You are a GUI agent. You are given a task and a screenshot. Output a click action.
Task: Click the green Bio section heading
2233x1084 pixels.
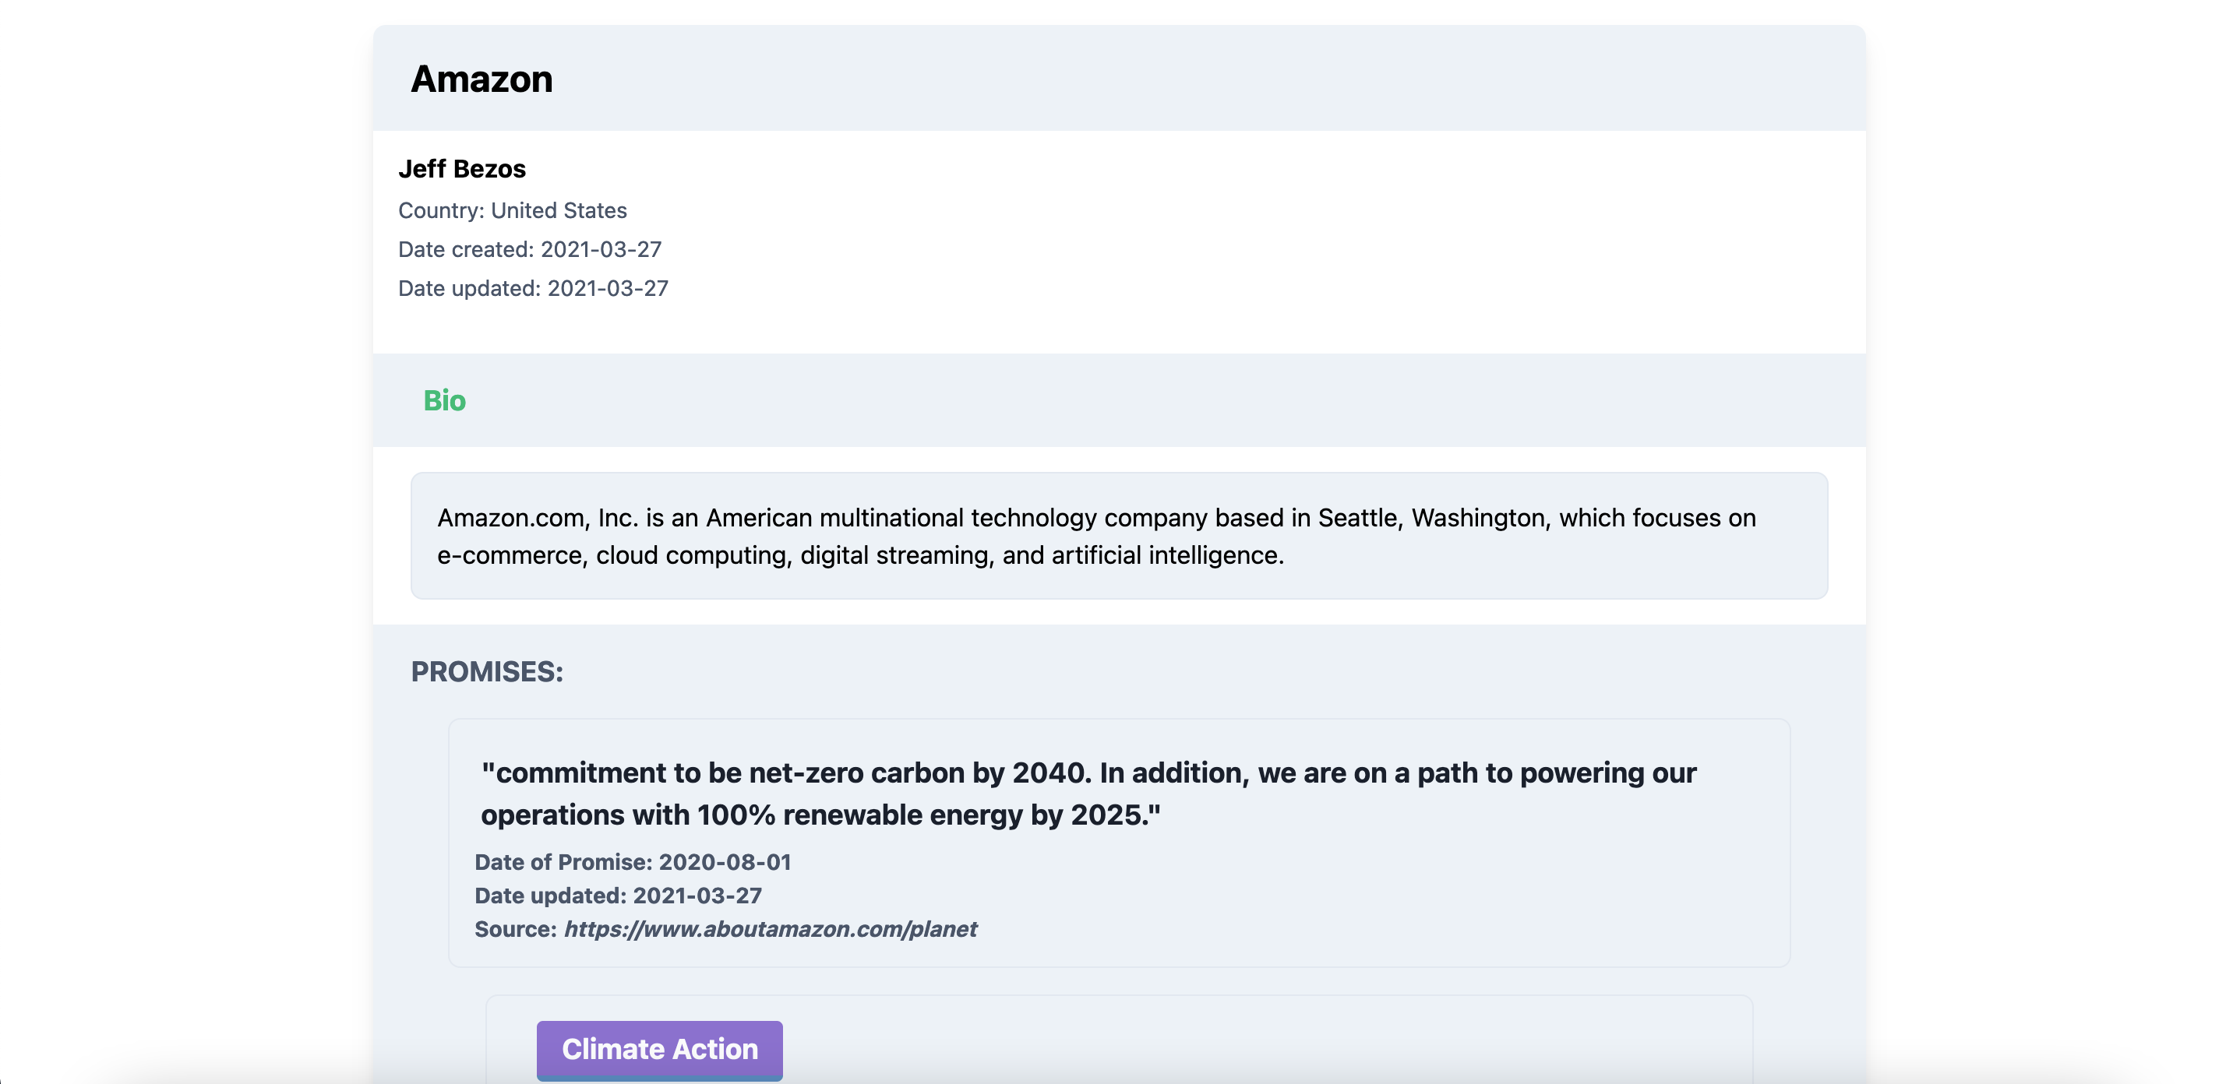pyautogui.click(x=444, y=400)
